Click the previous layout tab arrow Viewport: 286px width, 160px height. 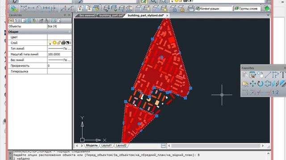[77, 145]
